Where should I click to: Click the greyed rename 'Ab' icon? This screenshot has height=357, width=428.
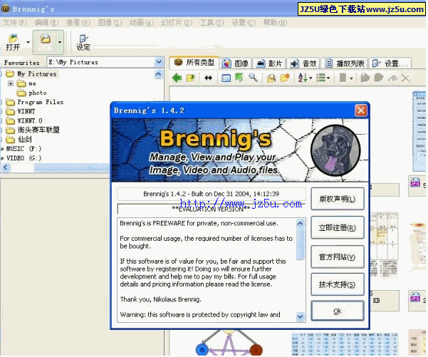point(392,78)
